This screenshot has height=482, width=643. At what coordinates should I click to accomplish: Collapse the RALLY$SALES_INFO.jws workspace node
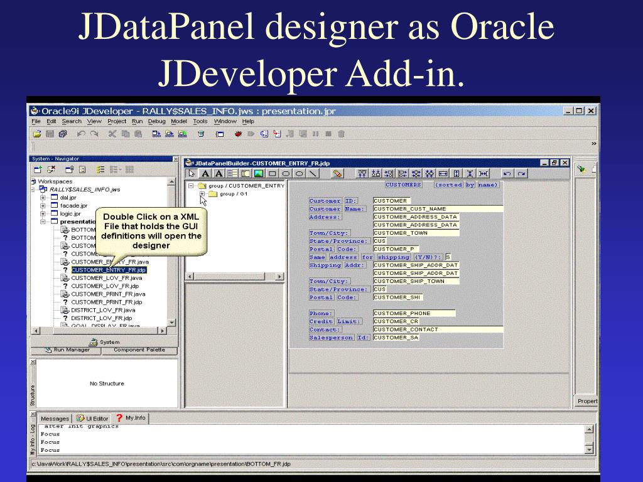34,190
